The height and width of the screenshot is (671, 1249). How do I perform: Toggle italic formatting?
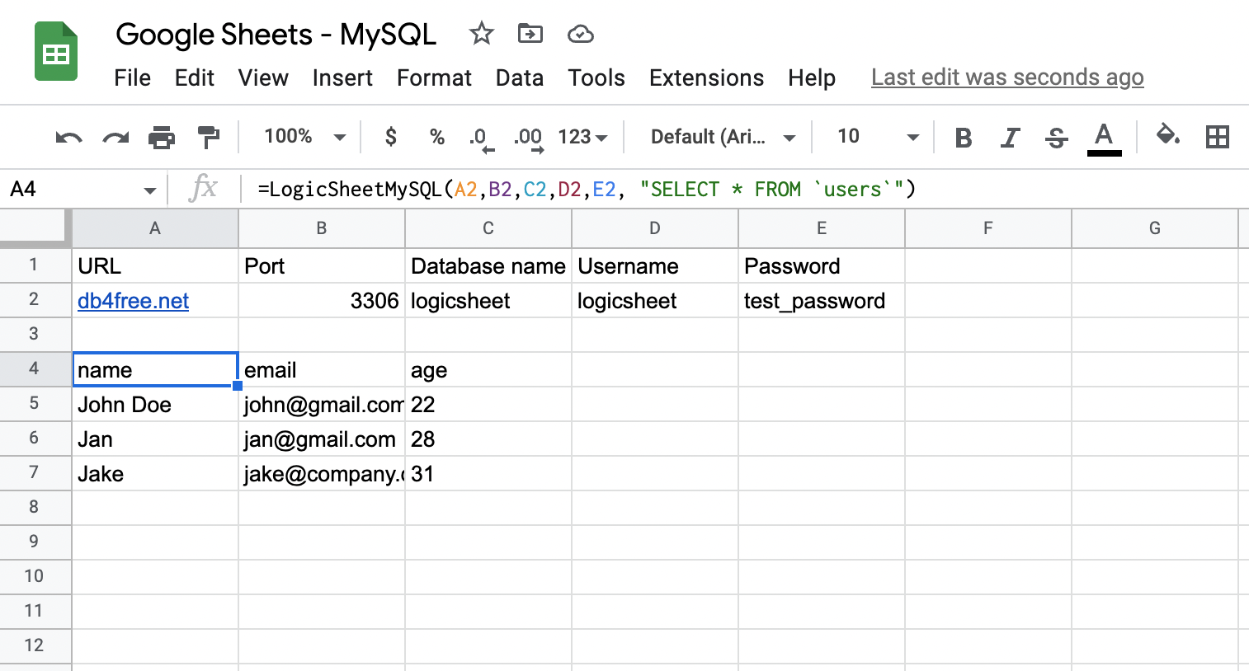coord(1010,137)
